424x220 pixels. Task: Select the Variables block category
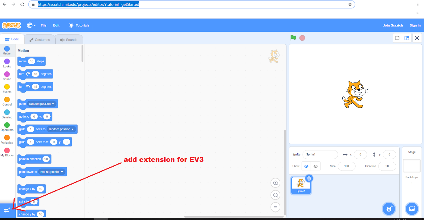coord(7,139)
